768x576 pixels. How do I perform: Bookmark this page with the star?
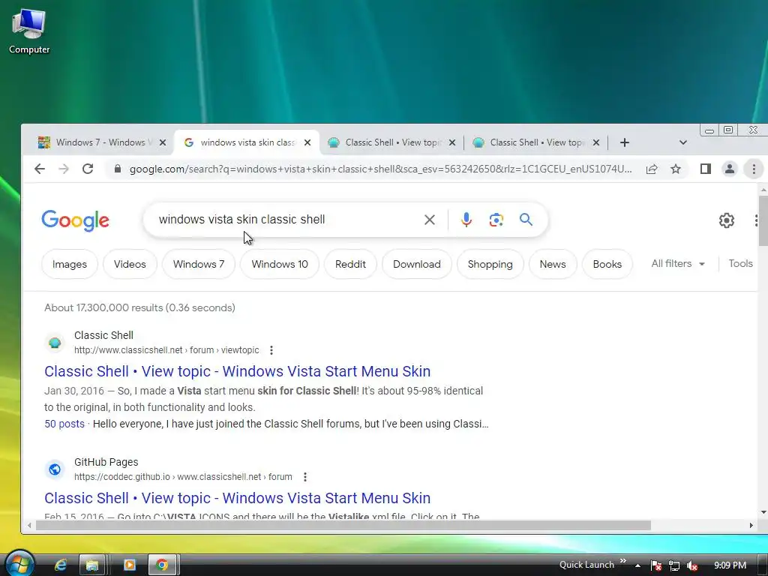pos(676,169)
